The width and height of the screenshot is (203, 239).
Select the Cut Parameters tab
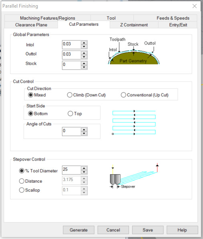click(84, 24)
